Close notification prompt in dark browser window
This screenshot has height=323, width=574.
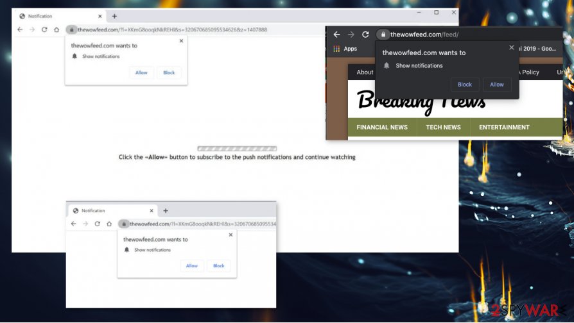(512, 47)
